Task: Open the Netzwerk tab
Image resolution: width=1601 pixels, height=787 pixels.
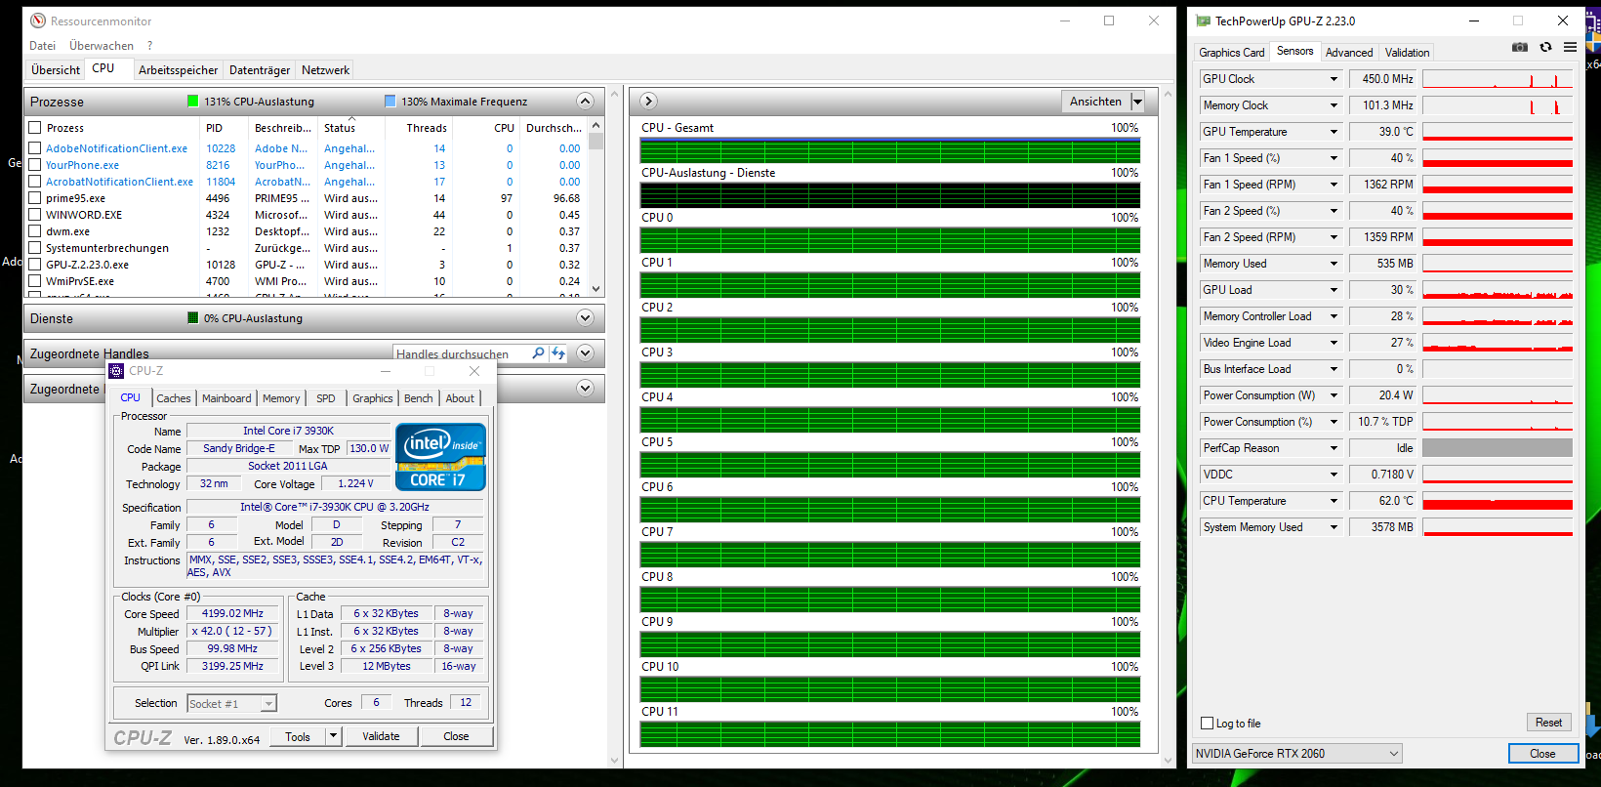Action: point(325,70)
